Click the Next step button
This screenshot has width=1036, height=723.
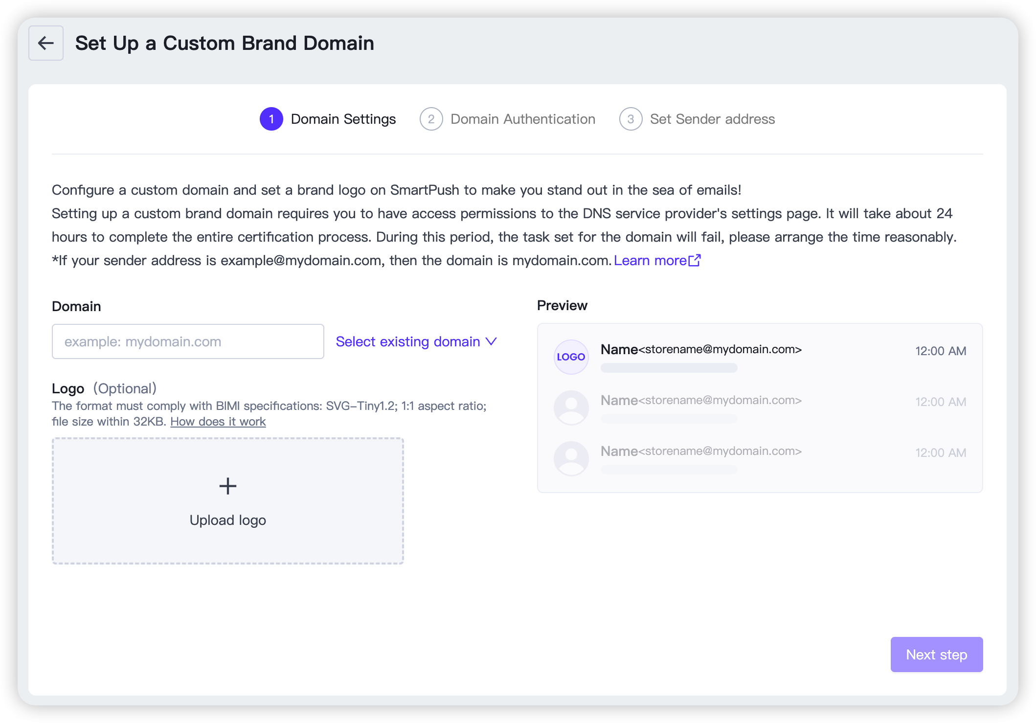[x=937, y=655]
